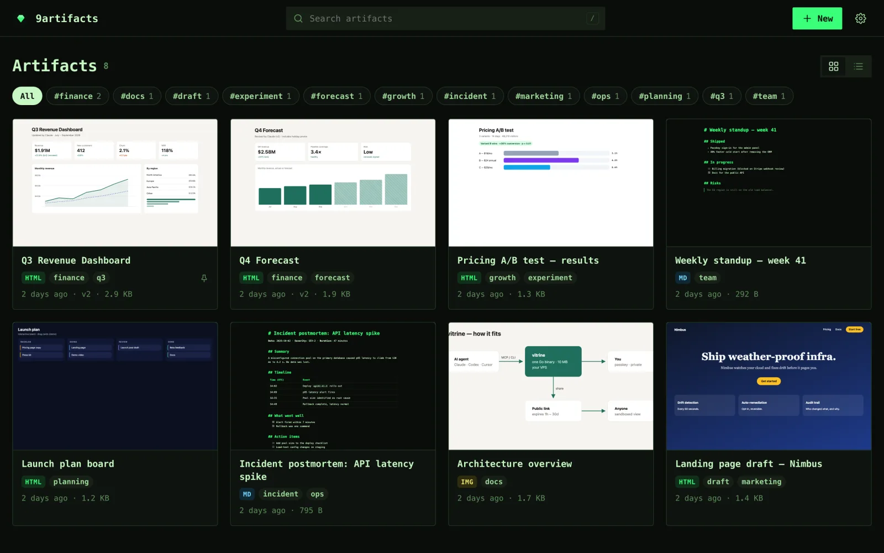Select the All filter tab
Screen dimensions: 884x553
coord(27,96)
